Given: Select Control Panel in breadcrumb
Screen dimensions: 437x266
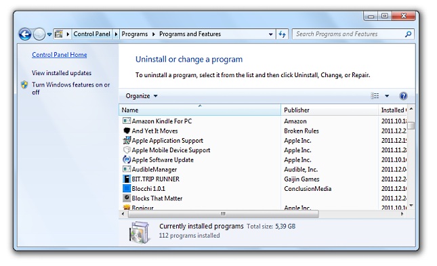Looking at the screenshot, I should coord(91,34).
